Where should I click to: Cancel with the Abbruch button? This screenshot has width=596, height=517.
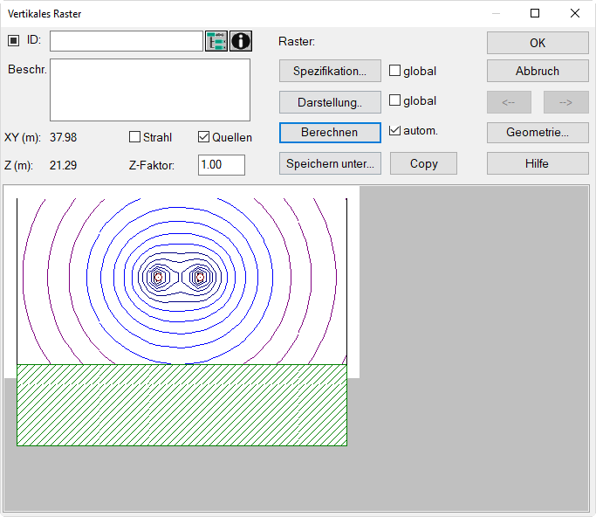(538, 71)
